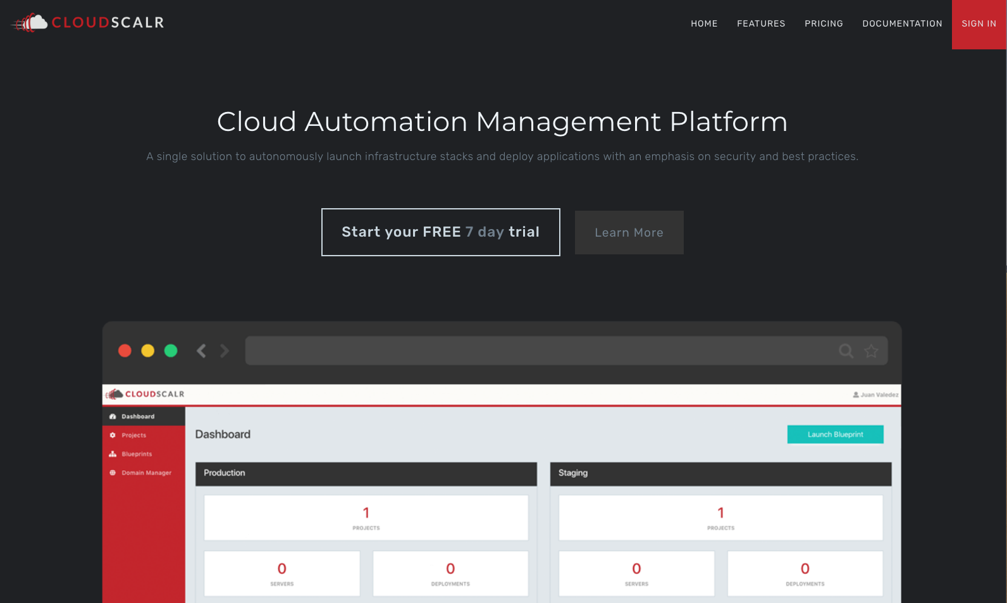Click the Staging PROJECTS count card
Screen dimensions: 1007x603
tap(720, 518)
